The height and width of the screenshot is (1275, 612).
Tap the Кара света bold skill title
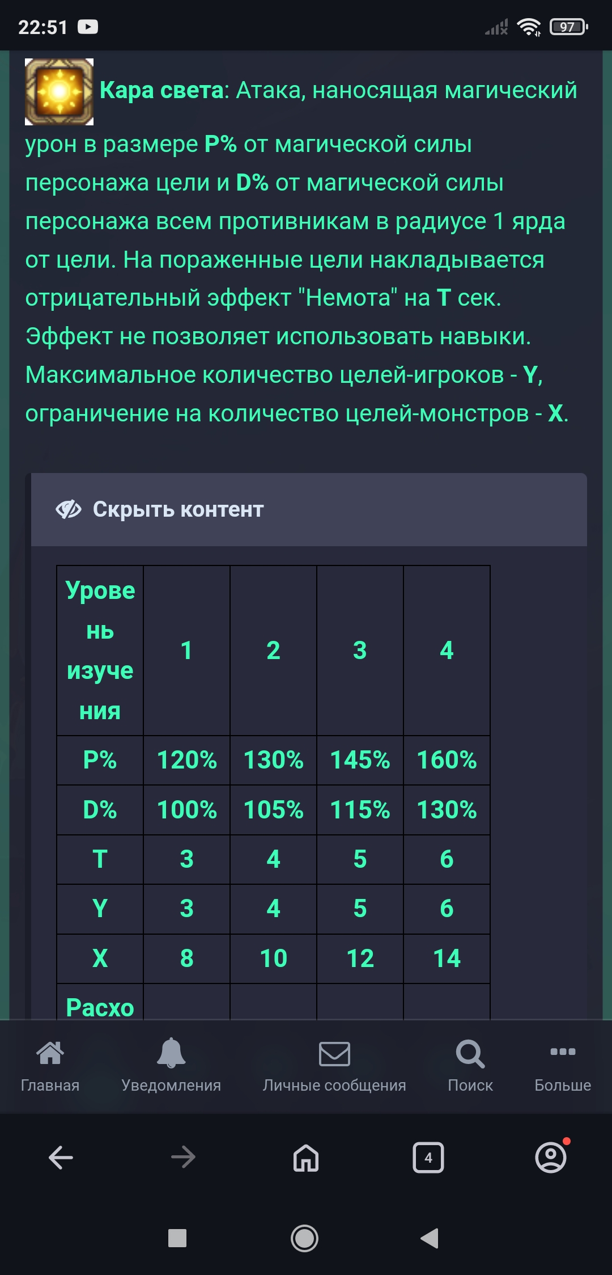click(x=162, y=91)
